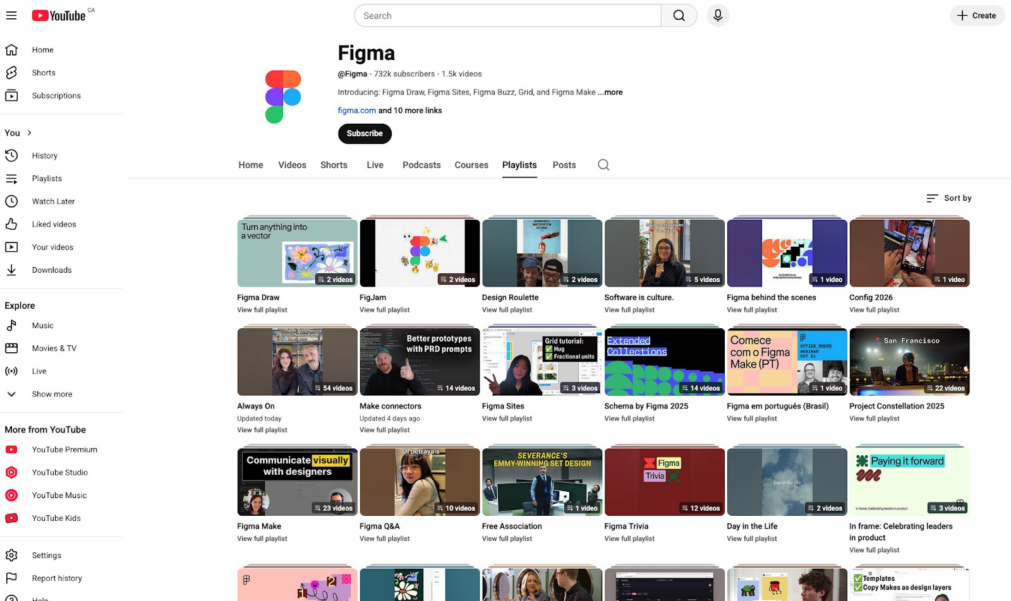
Task: Click Figma behind the scenes title
Action: point(772,297)
